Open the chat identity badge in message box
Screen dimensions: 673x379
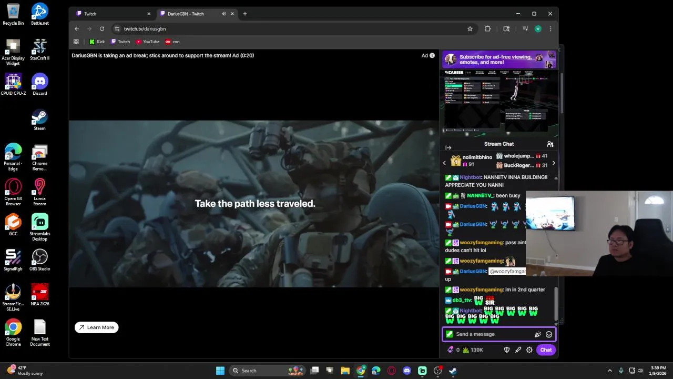(449, 334)
